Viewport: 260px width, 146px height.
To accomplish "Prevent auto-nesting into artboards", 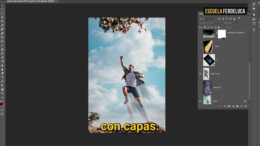I will coord(215,27).
